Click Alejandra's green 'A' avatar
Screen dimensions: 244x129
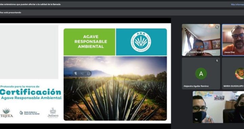(201, 73)
